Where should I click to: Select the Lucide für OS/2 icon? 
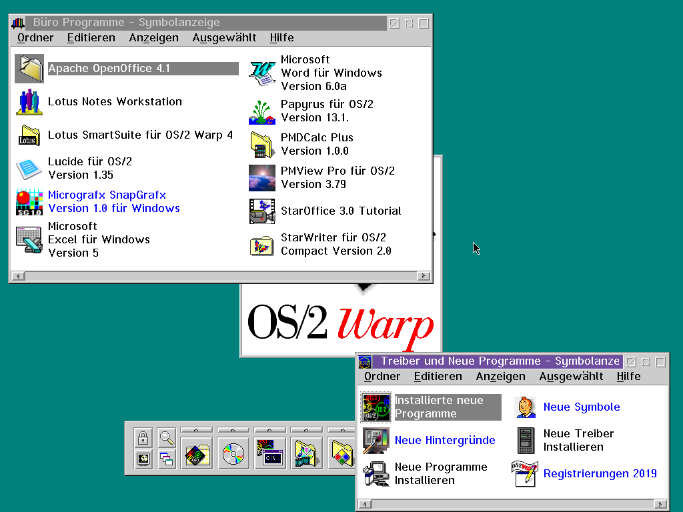(29, 169)
